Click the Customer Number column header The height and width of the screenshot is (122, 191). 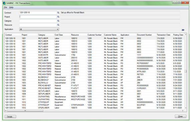pos(95,35)
